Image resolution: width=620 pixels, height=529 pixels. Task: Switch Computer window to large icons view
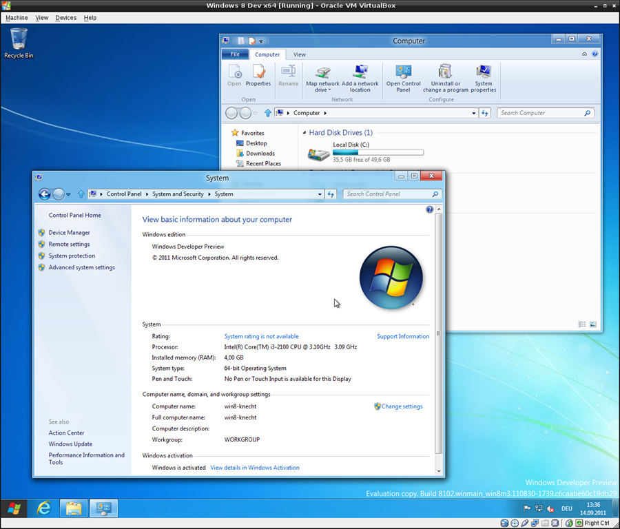(592, 324)
